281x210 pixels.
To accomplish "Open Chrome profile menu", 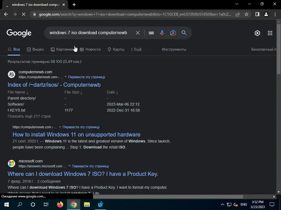I will (x=266, y=14).
